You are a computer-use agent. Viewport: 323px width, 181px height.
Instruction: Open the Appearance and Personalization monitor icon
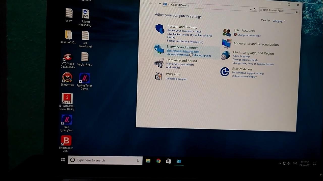coord(226,44)
